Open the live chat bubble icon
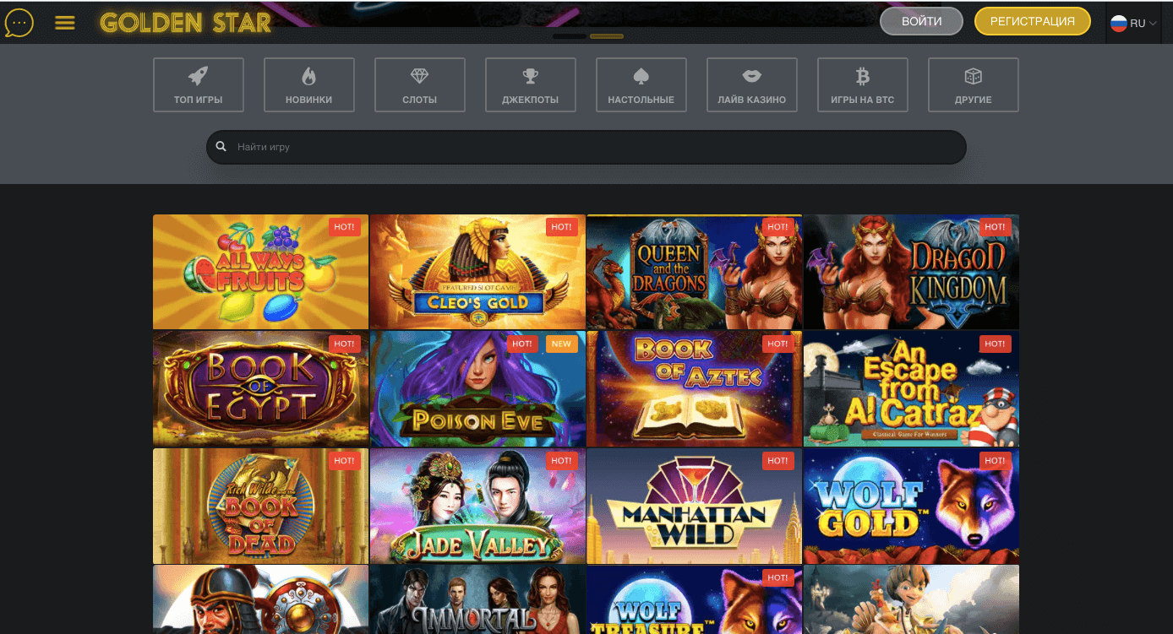This screenshot has width=1173, height=634. click(x=19, y=23)
